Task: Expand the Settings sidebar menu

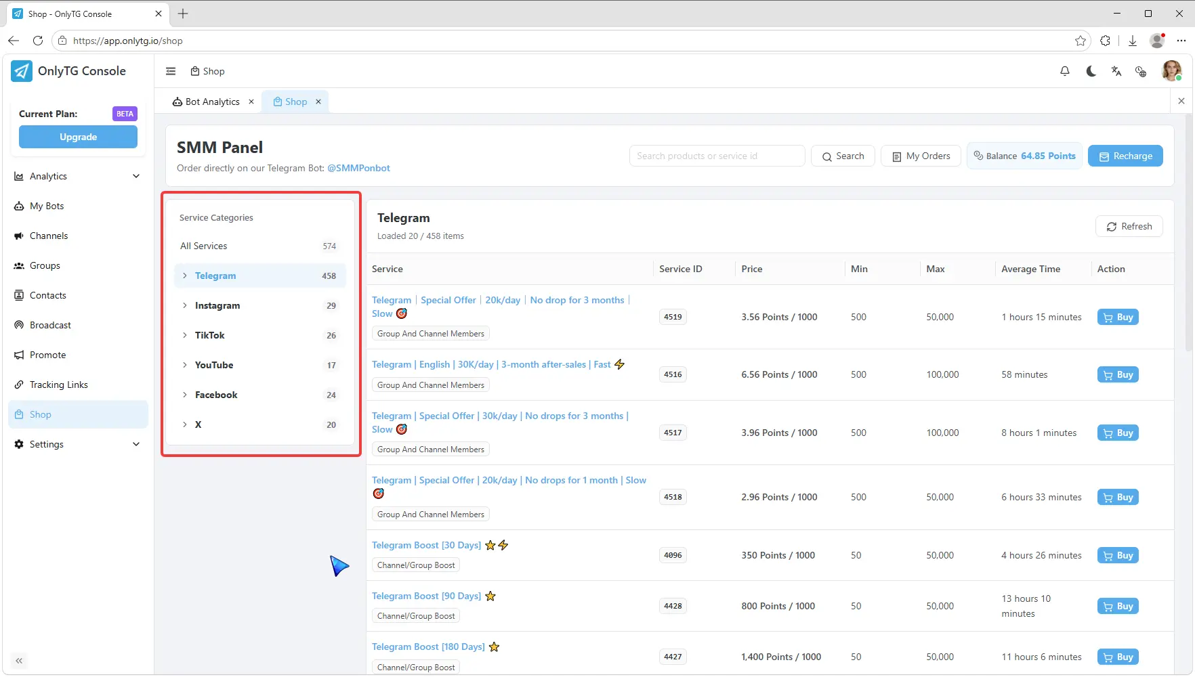Action: point(78,444)
